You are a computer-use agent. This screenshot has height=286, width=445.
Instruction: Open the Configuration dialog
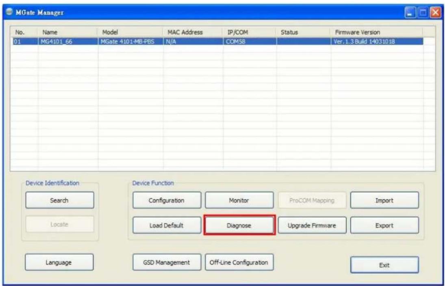167,200
